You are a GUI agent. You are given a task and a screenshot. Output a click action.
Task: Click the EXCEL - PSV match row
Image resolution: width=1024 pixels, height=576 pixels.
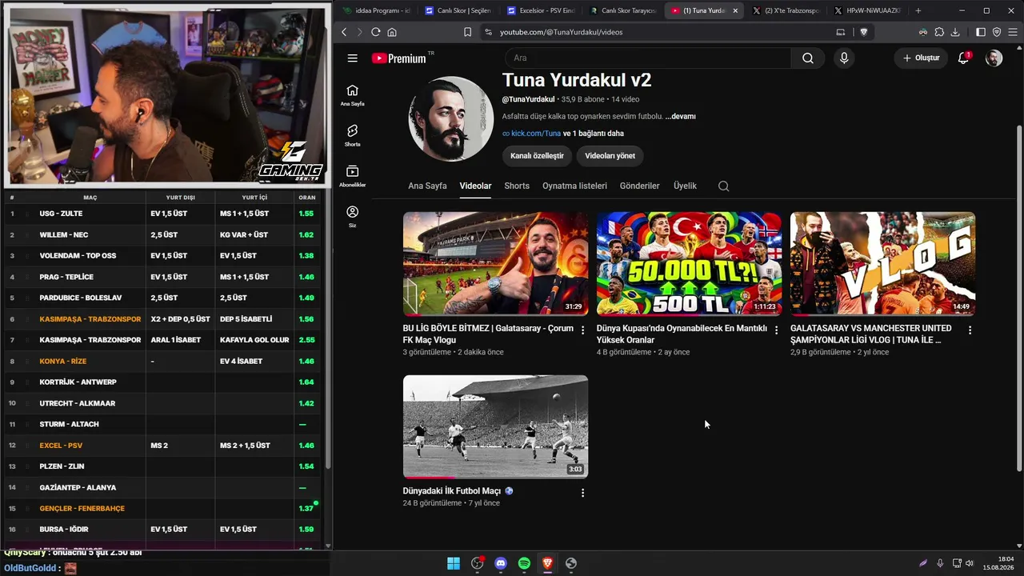(x=163, y=445)
